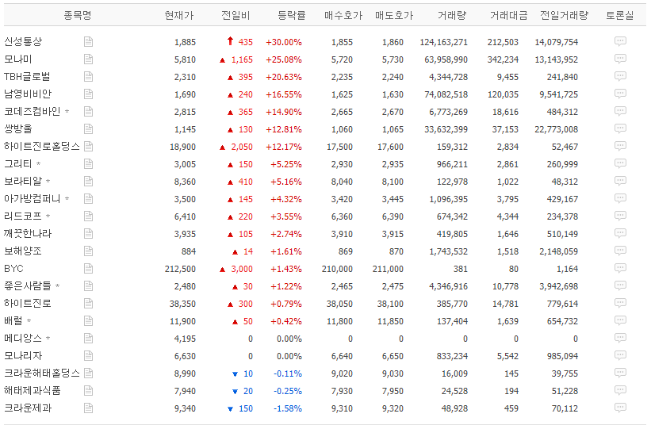The image size is (651, 429).
Task: Open the 모나미 stock link
Action: [x=18, y=59]
